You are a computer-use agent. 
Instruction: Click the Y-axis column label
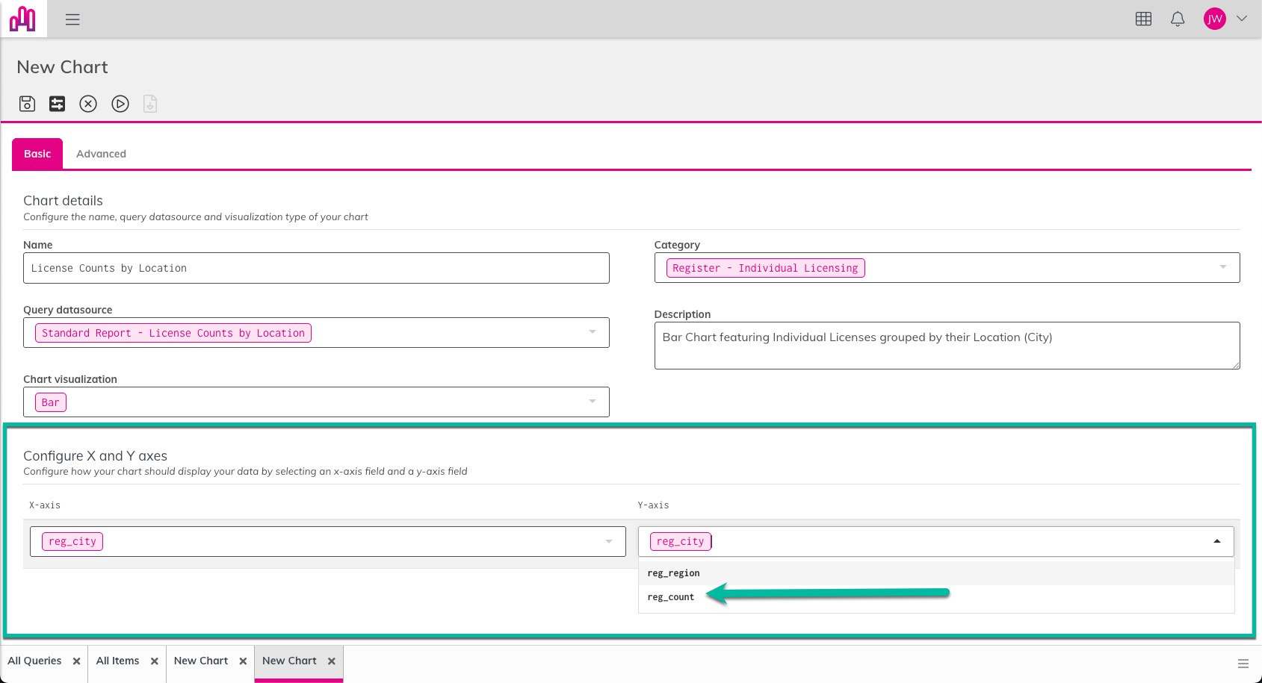653,505
